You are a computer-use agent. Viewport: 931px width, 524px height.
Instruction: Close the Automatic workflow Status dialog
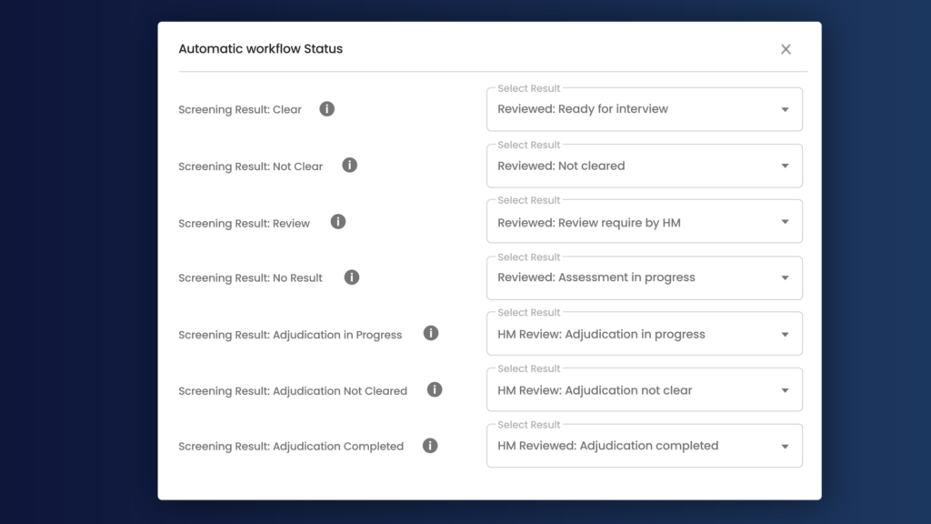[x=786, y=49]
